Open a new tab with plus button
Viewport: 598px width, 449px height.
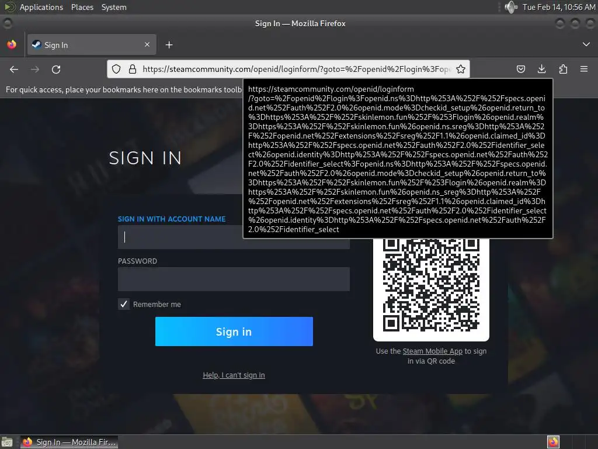pos(169,45)
